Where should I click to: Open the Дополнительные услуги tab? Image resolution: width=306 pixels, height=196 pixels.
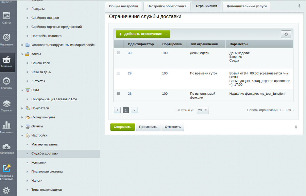click(x=246, y=6)
